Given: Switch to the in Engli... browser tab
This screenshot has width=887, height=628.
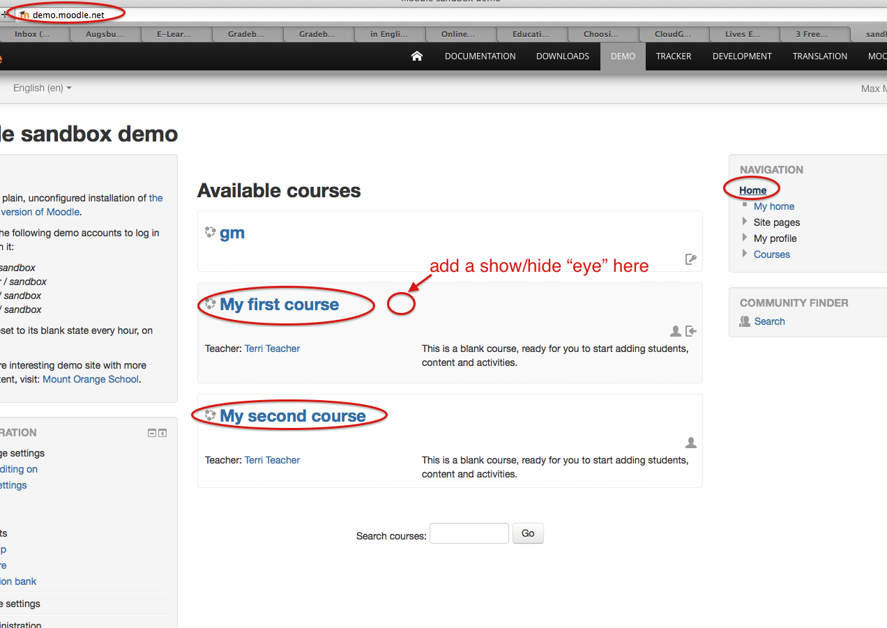Looking at the screenshot, I should tap(388, 33).
